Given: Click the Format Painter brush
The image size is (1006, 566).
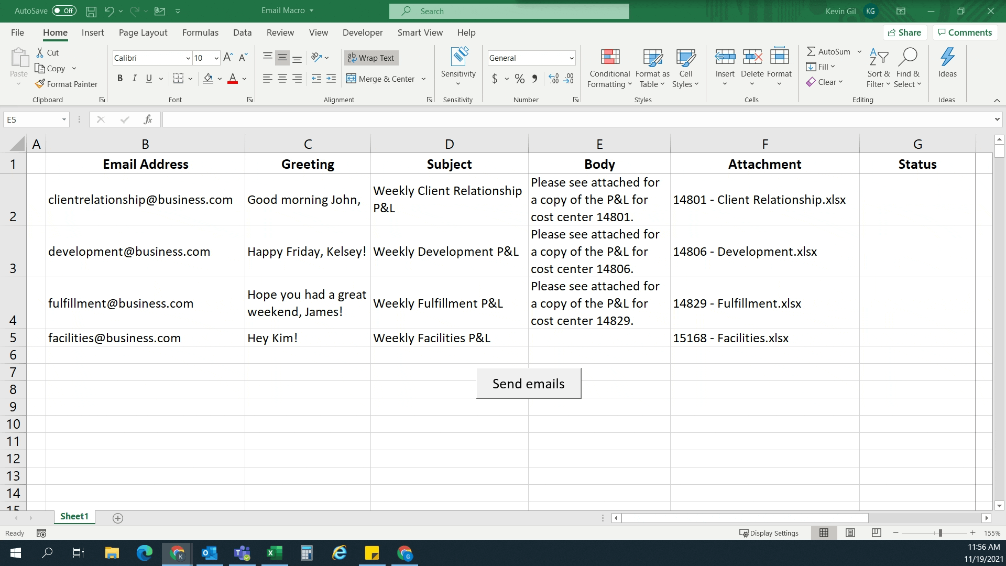Looking at the screenshot, I should pyautogui.click(x=40, y=84).
